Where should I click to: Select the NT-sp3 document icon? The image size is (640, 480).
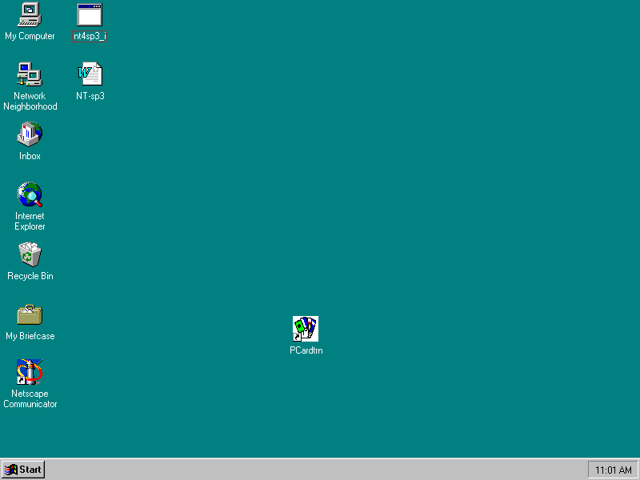[90, 74]
